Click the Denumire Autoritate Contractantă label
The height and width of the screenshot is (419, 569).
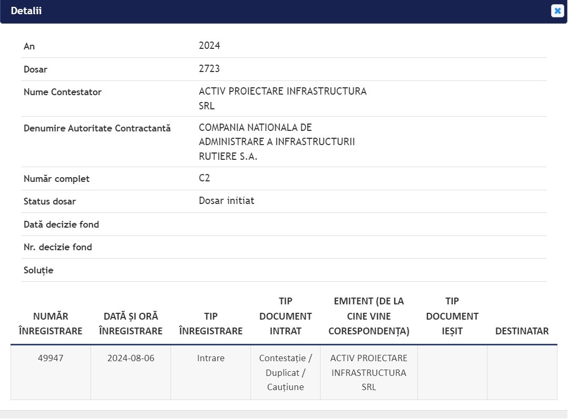(97, 128)
